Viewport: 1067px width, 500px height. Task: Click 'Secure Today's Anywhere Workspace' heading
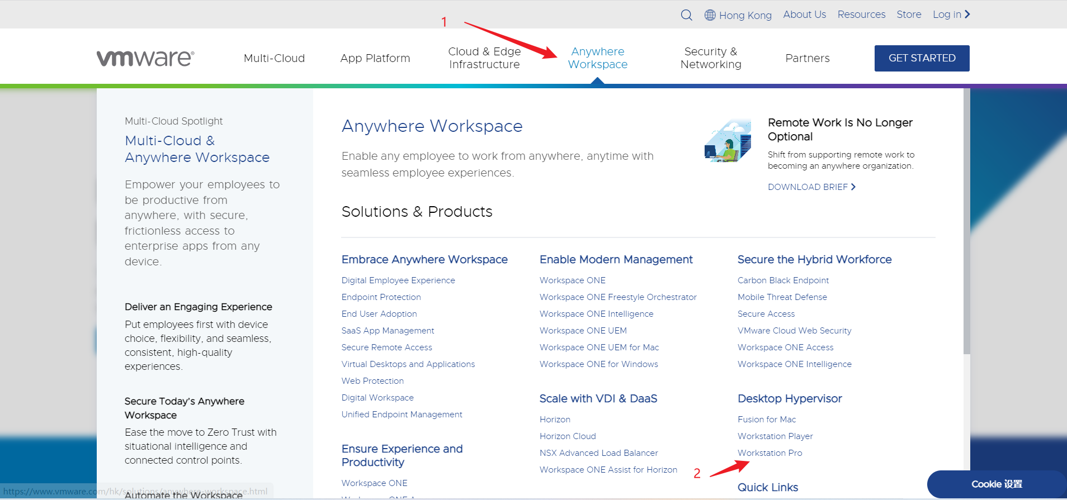[185, 408]
